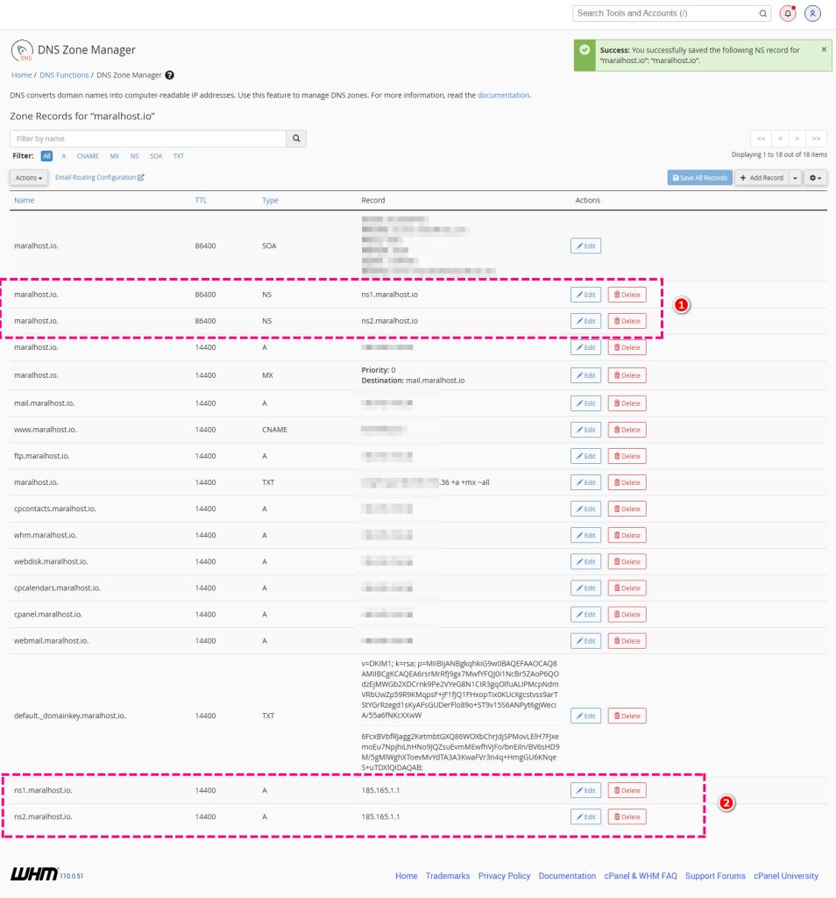This screenshot has width=836, height=898.
Task: Go to the next page of records
Action: (797, 139)
